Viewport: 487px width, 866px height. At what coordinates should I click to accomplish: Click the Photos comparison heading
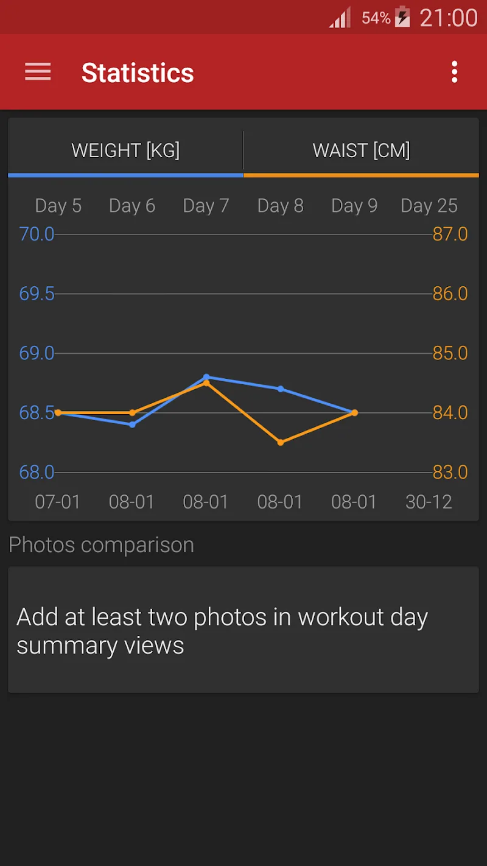tap(101, 544)
